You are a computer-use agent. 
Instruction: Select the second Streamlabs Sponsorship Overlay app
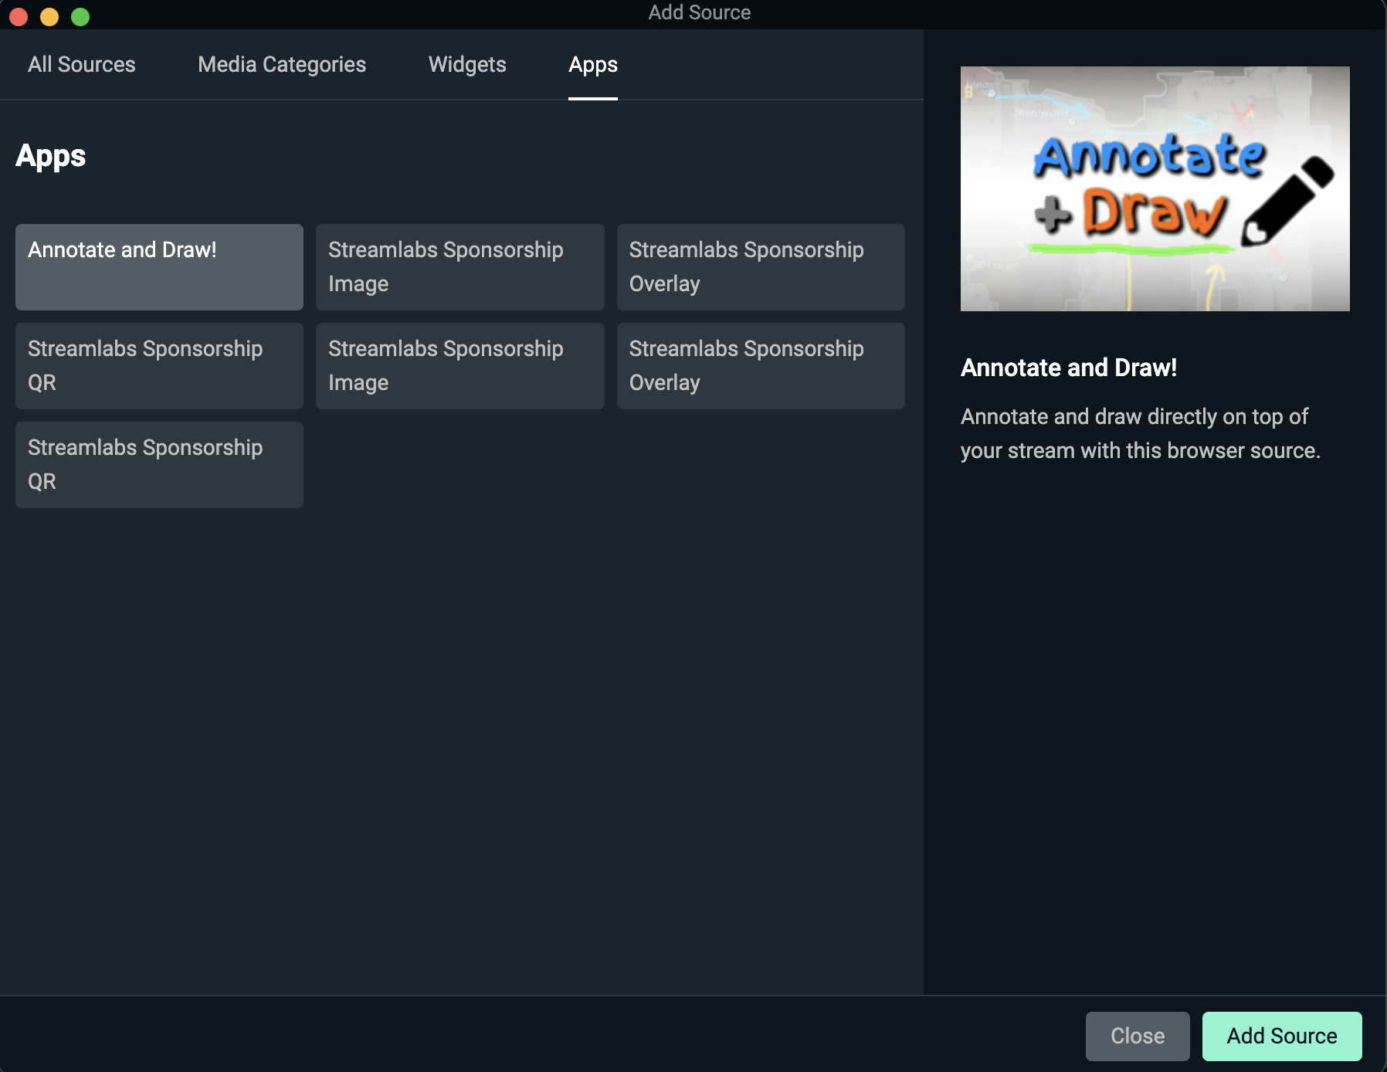click(x=760, y=365)
